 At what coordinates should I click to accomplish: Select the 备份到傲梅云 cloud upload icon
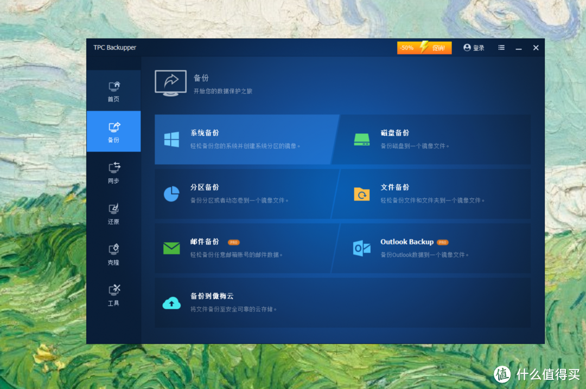pyautogui.click(x=171, y=303)
